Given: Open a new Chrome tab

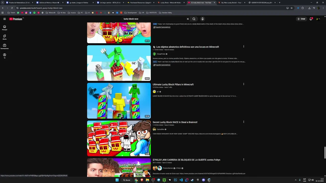Looking at the screenshot, I should click(x=279, y=3).
